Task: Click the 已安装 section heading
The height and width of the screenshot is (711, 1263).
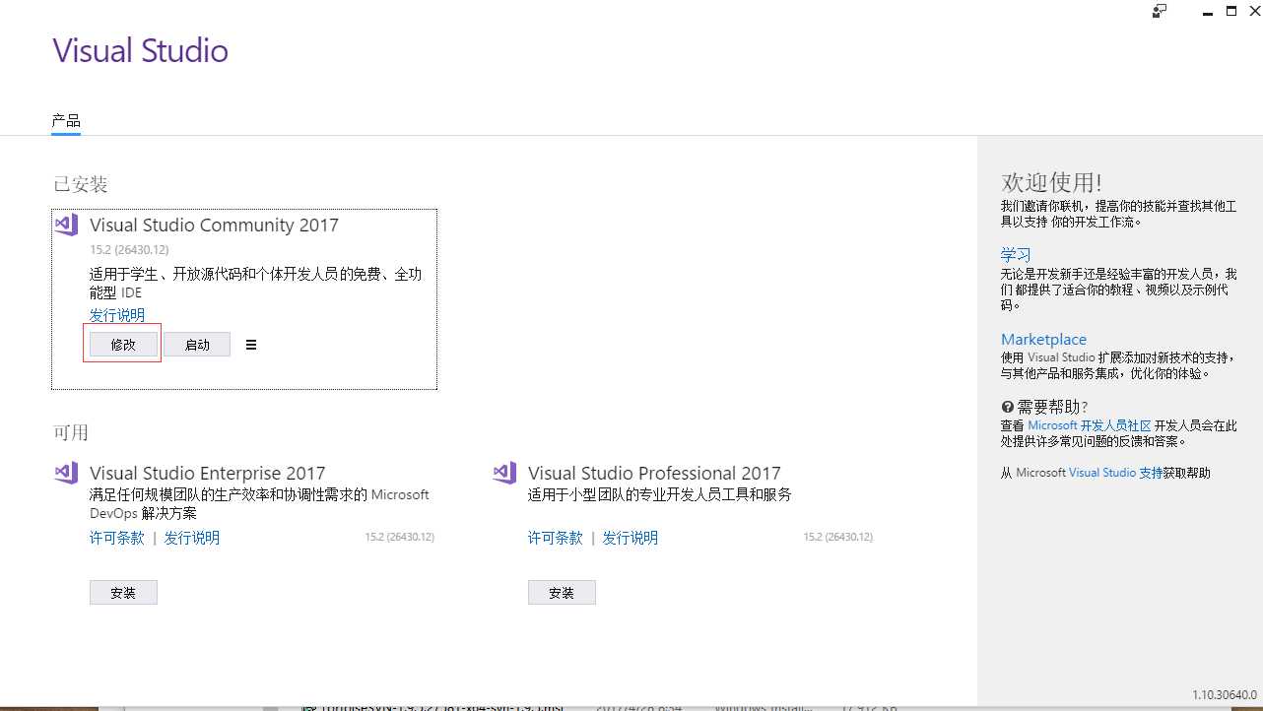Action: pos(81,184)
